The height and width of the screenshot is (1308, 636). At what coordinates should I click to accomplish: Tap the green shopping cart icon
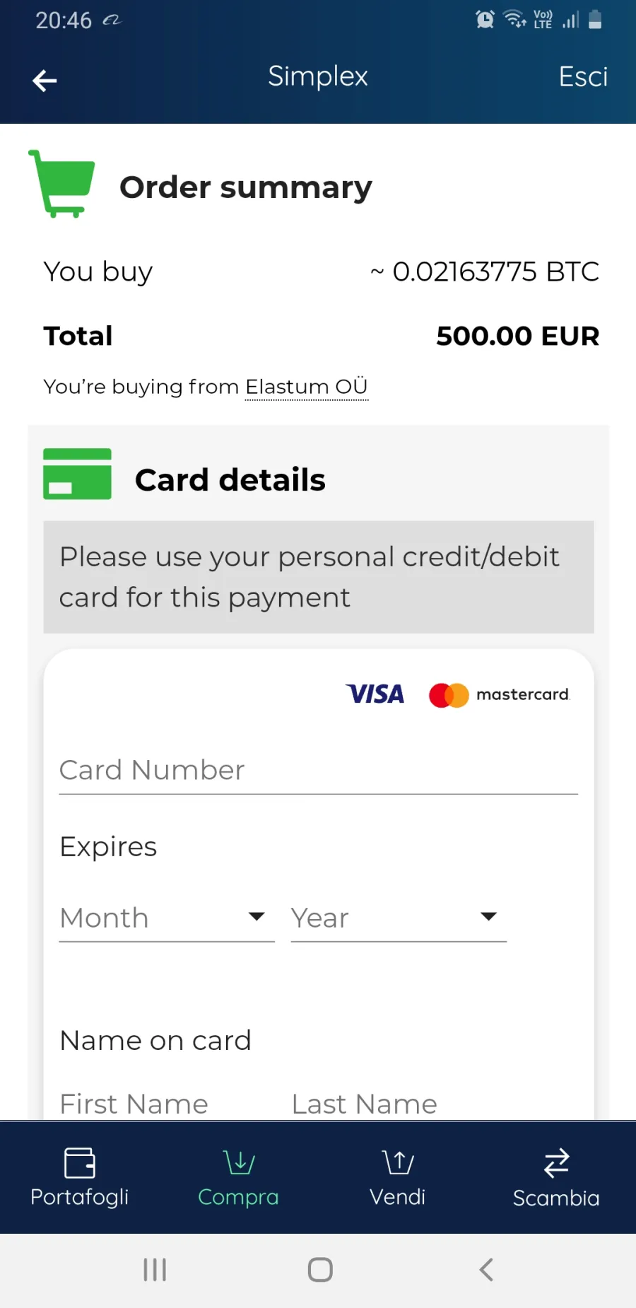pos(62,184)
